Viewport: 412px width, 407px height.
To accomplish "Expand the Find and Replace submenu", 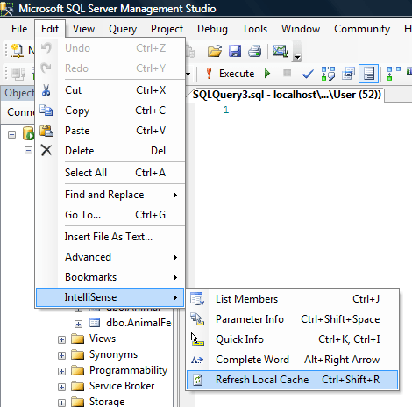I will coord(110,195).
